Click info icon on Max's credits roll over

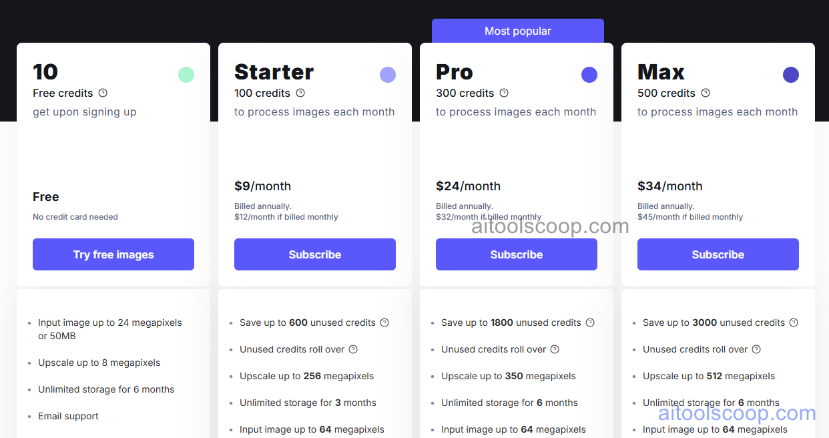756,349
